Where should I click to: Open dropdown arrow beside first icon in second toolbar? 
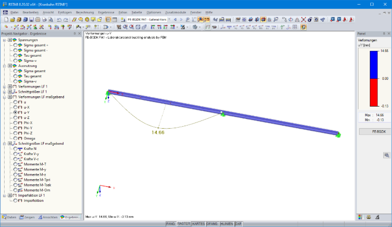[11, 27]
